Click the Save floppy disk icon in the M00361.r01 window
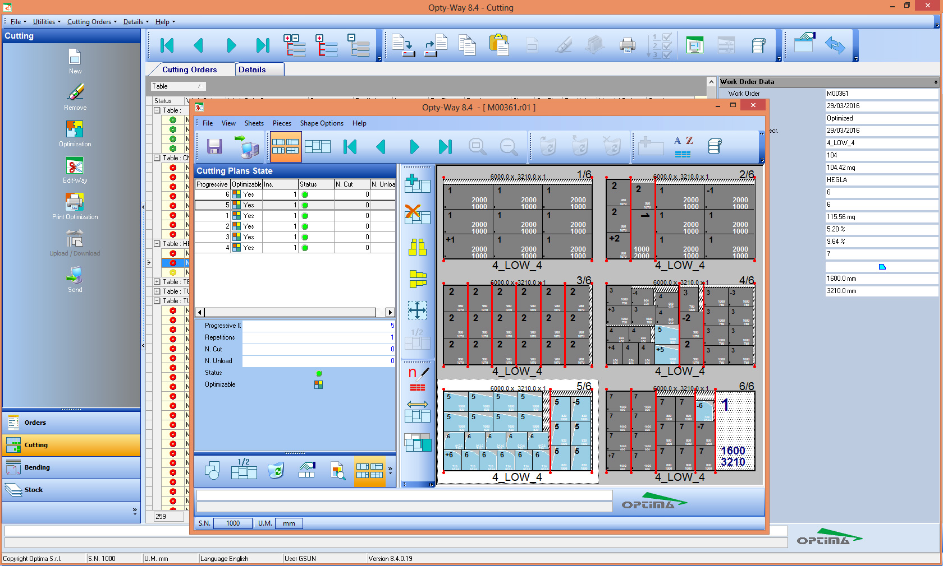Image resolution: width=943 pixels, height=566 pixels. pyautogui.click(x=214, y=147)
